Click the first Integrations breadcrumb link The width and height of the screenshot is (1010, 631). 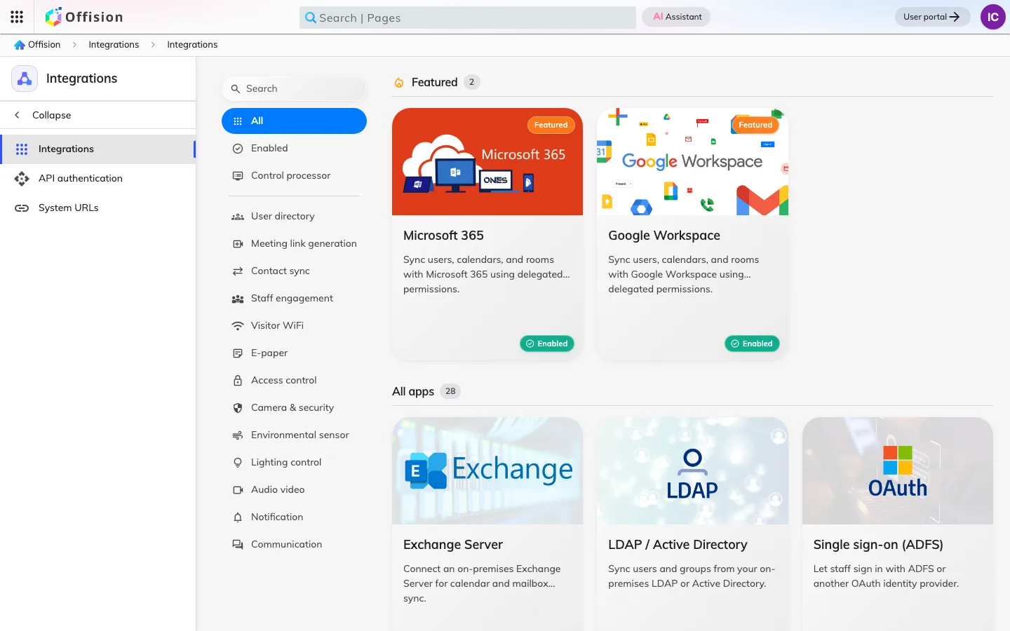click(x=114, y=45)
